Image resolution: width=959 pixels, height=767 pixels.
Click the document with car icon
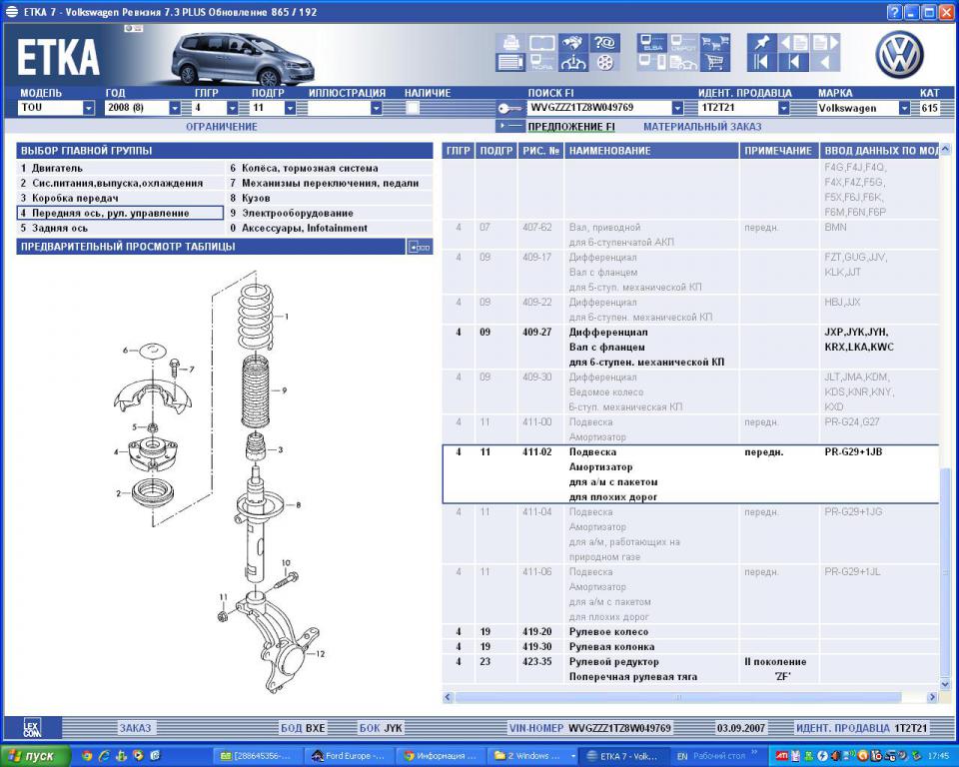click(683, 62)
